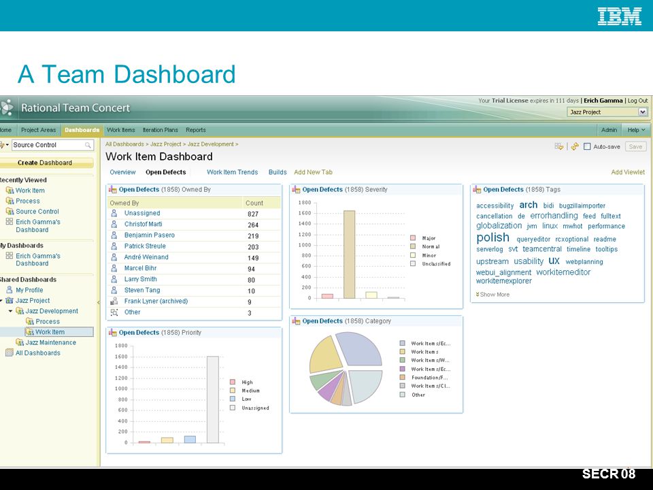Open the Admin menu
This screenshot has height=490, width=653.
609,130
